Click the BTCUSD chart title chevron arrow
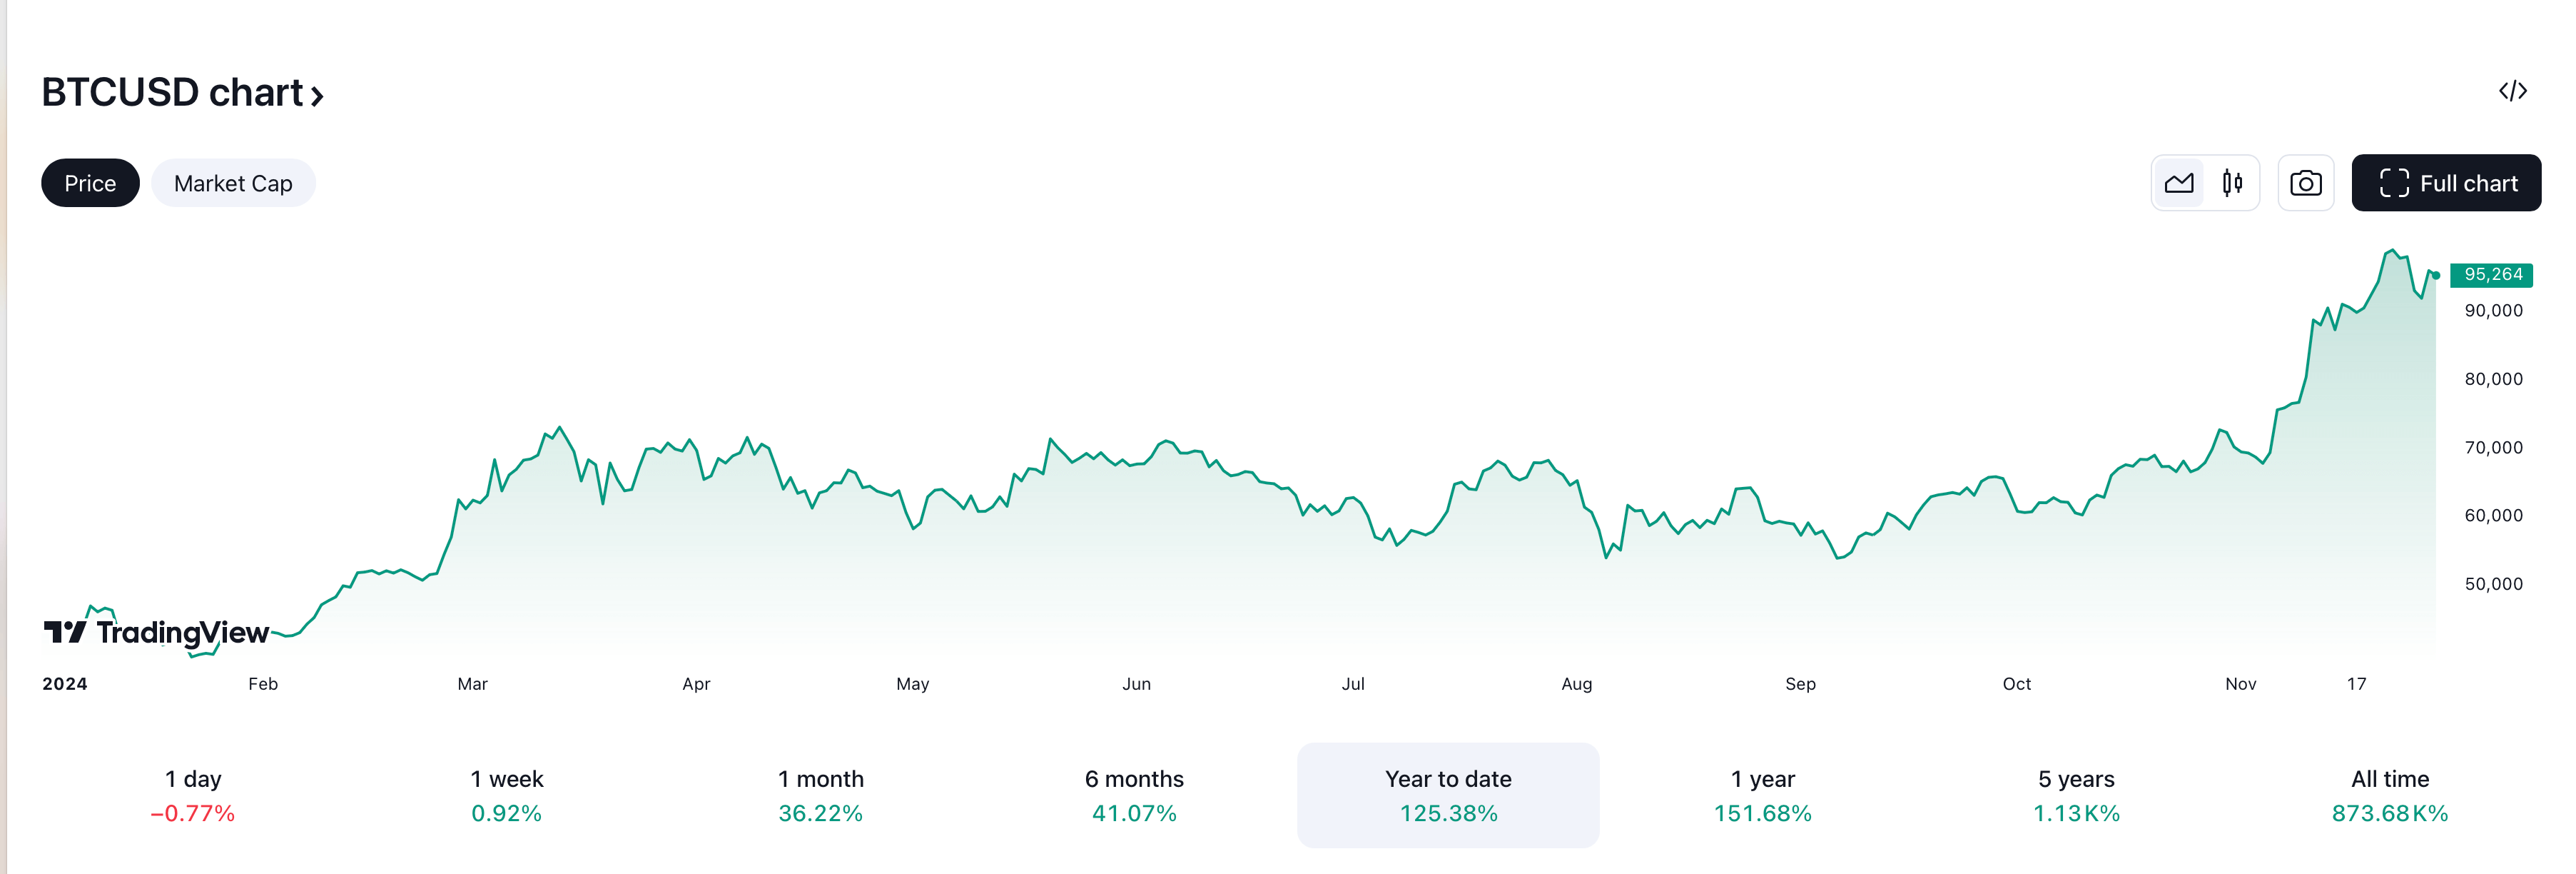The height and width of the screenshot is (874, 2576). [317, 95]
